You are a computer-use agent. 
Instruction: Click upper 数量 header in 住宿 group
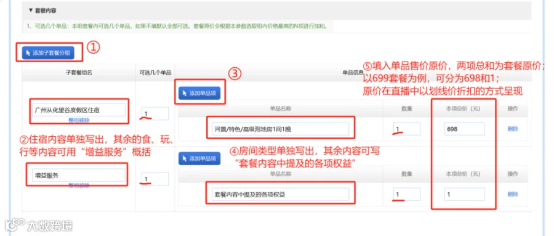(407, 108)
